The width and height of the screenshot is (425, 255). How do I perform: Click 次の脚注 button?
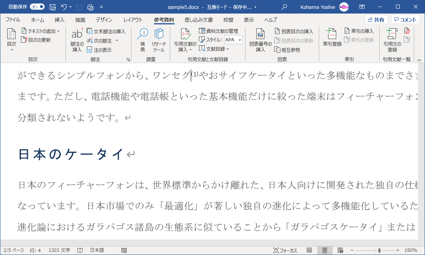pyautogui.click(x=99, y=41)
